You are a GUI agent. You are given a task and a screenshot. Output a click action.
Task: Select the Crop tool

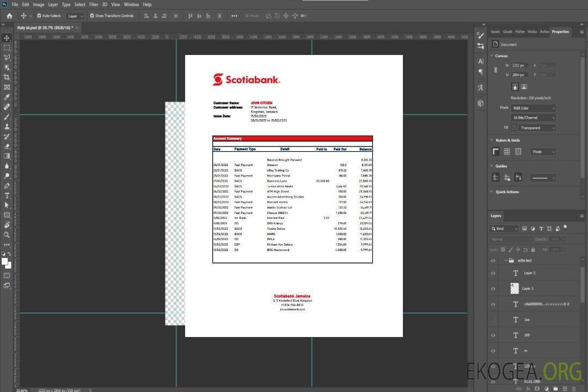7,77
